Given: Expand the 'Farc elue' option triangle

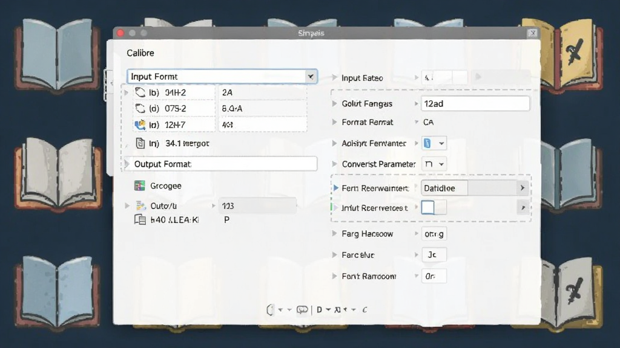Looking at the screenshot, I should pos(334,255).
